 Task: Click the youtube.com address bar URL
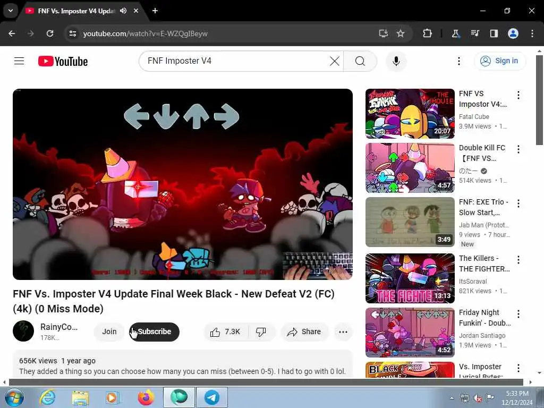[x=146, y=33]
